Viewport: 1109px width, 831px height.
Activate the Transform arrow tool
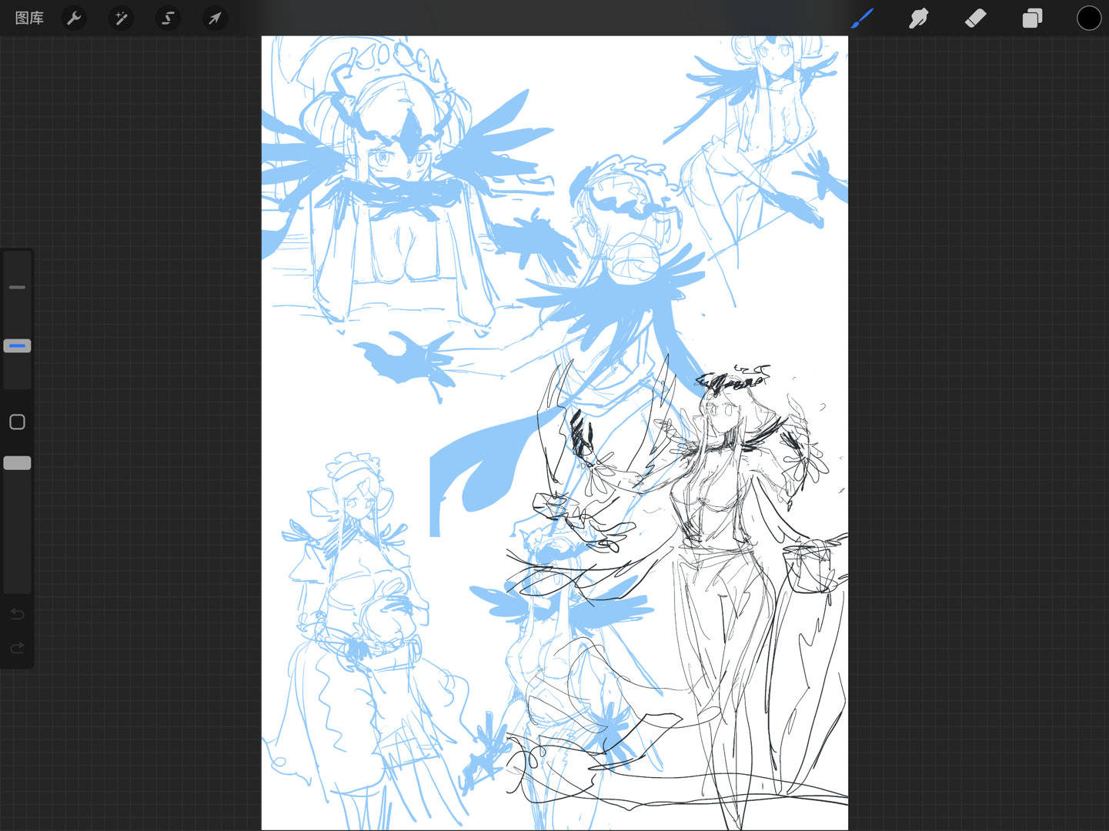(x=215, y=18)
